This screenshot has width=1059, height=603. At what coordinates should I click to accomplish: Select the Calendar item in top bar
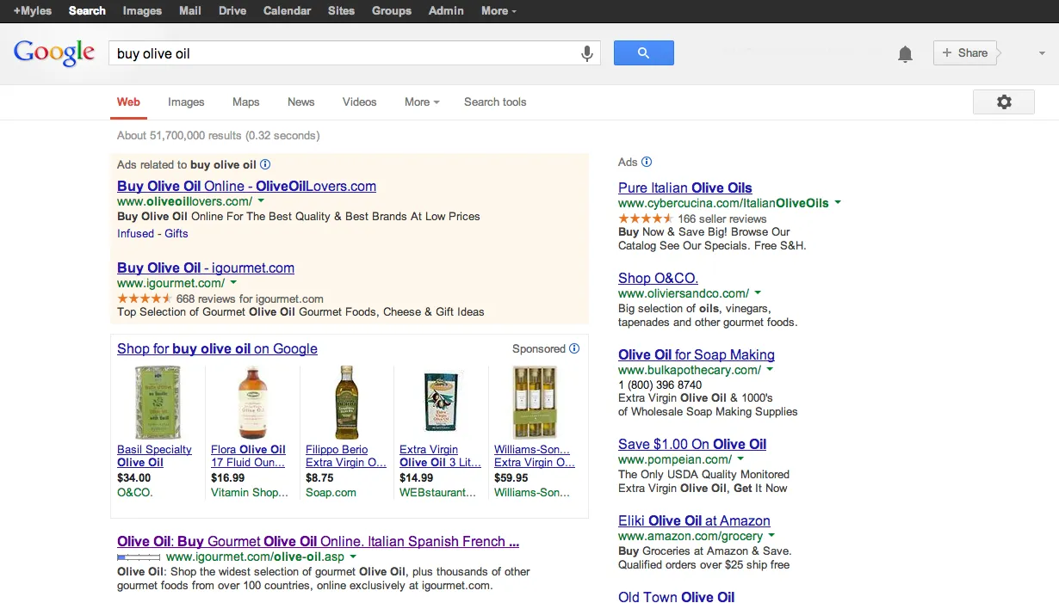pos(287,10)
